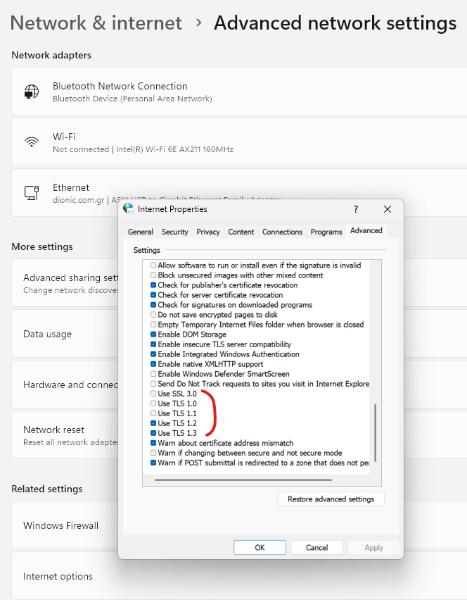The width and height of the screenshot is (467, 600).
Task: Select the Privacy tab
Action: (x=208, y=232)
